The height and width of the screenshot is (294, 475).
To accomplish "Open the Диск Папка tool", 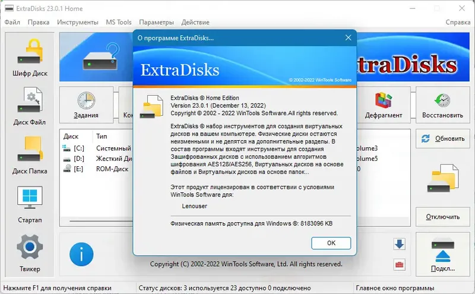I will click(30, 155).
